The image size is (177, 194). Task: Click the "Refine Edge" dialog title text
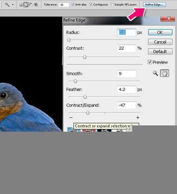(74, 20)
